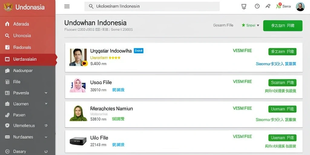This screenshot has width=310, height=155.
Task: Expand the Nurdaanes submenu chevron
Action: tap(46, 137)
